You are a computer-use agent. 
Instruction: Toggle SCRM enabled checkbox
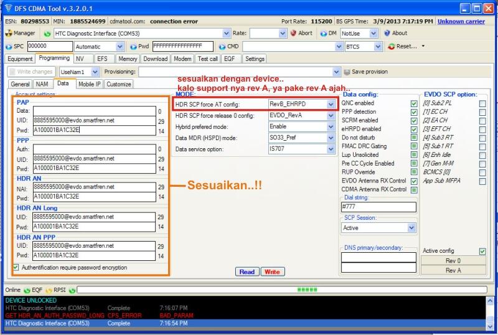(413, 121)
